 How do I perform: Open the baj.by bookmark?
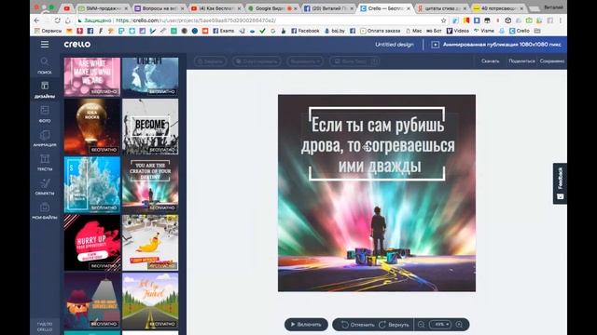(334, 31)
